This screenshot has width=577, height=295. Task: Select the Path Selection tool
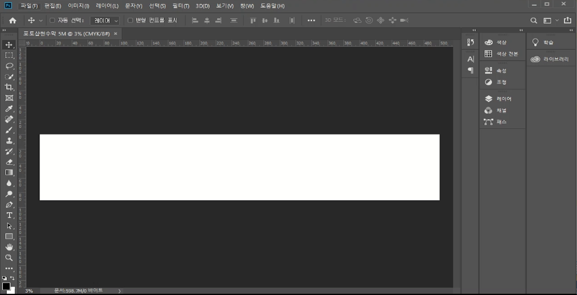[9, 226]
